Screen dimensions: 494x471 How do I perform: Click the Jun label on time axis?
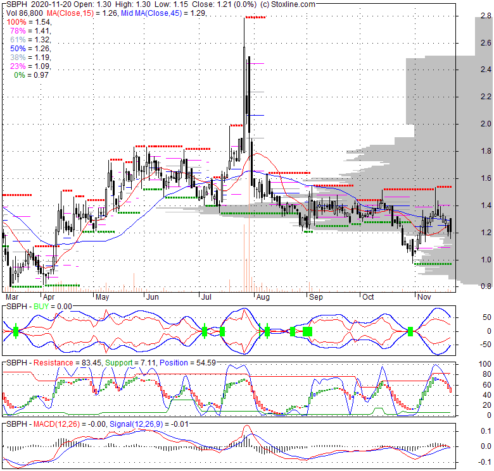[152, 297]
